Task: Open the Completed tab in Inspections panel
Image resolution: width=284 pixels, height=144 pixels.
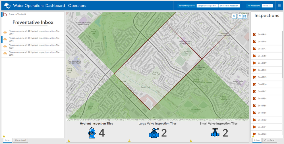Action: [x=270, y=140]
